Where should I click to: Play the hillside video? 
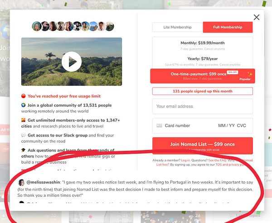[x=72, y=62]
